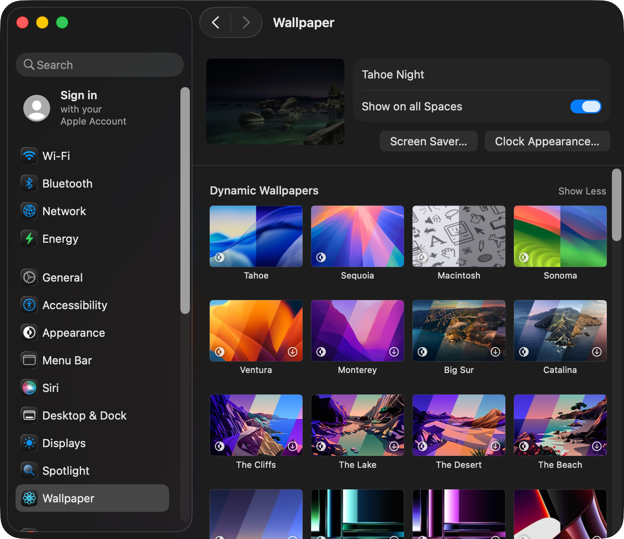Image resolution: width=624 pixels, height=539 pixels.
Task: Open the Desktop & Dock settings pane
Action: coord(92,415)
